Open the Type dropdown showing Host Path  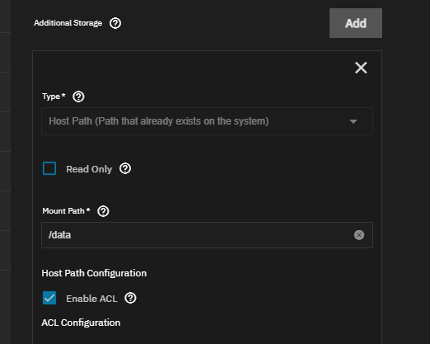pos(207,121)
